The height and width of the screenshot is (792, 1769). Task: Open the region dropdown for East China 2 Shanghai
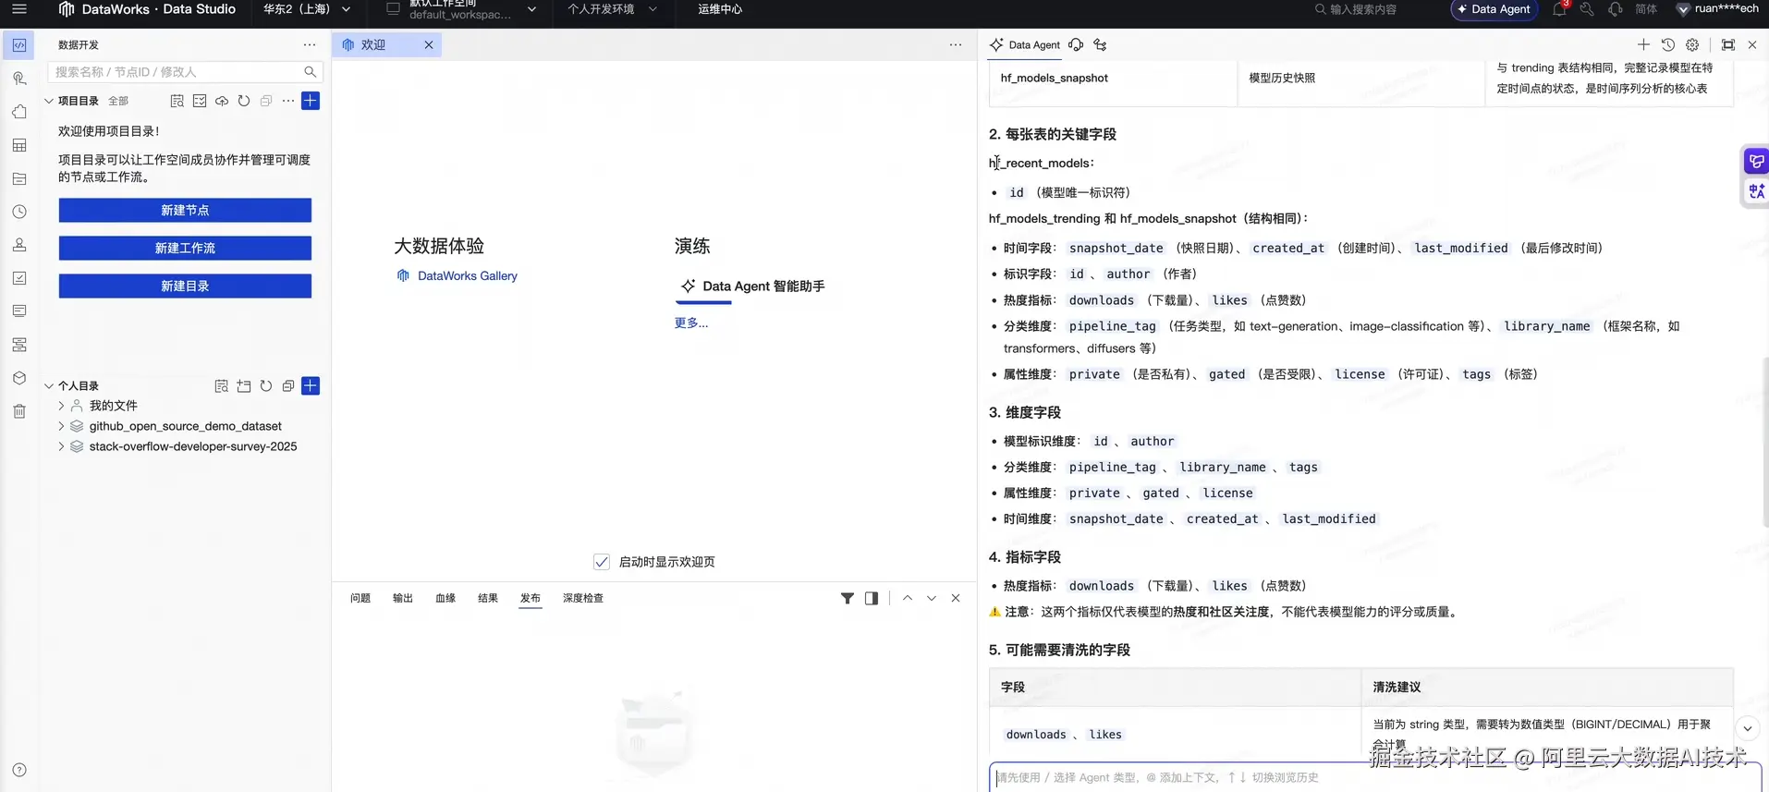click(x=307, y=9)
